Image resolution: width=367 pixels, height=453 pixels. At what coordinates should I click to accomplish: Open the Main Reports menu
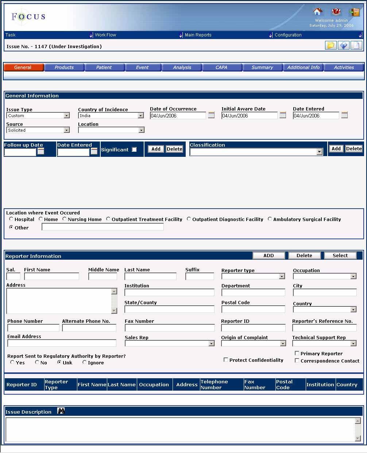click(x=228, y=35)
